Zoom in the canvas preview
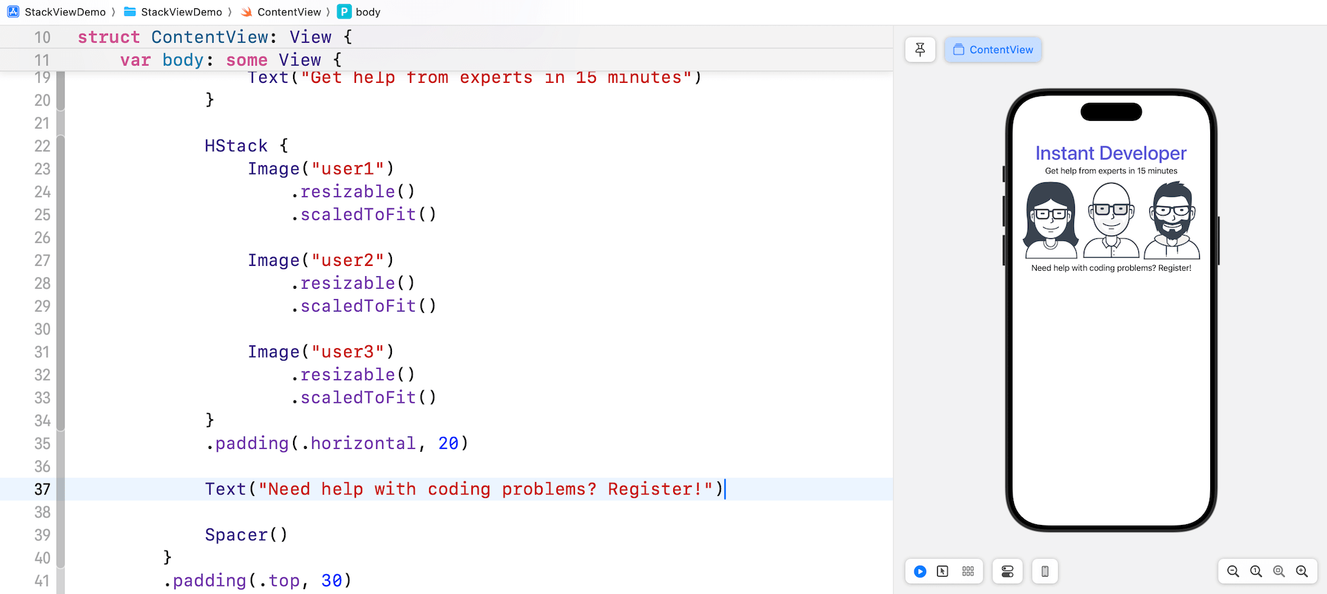This screenshot has height=594, width=1327. (1302, 571)
